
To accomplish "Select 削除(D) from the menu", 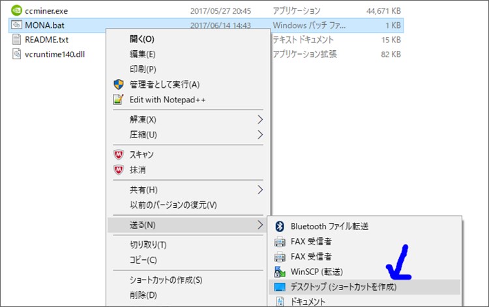I will pos(143,295).
